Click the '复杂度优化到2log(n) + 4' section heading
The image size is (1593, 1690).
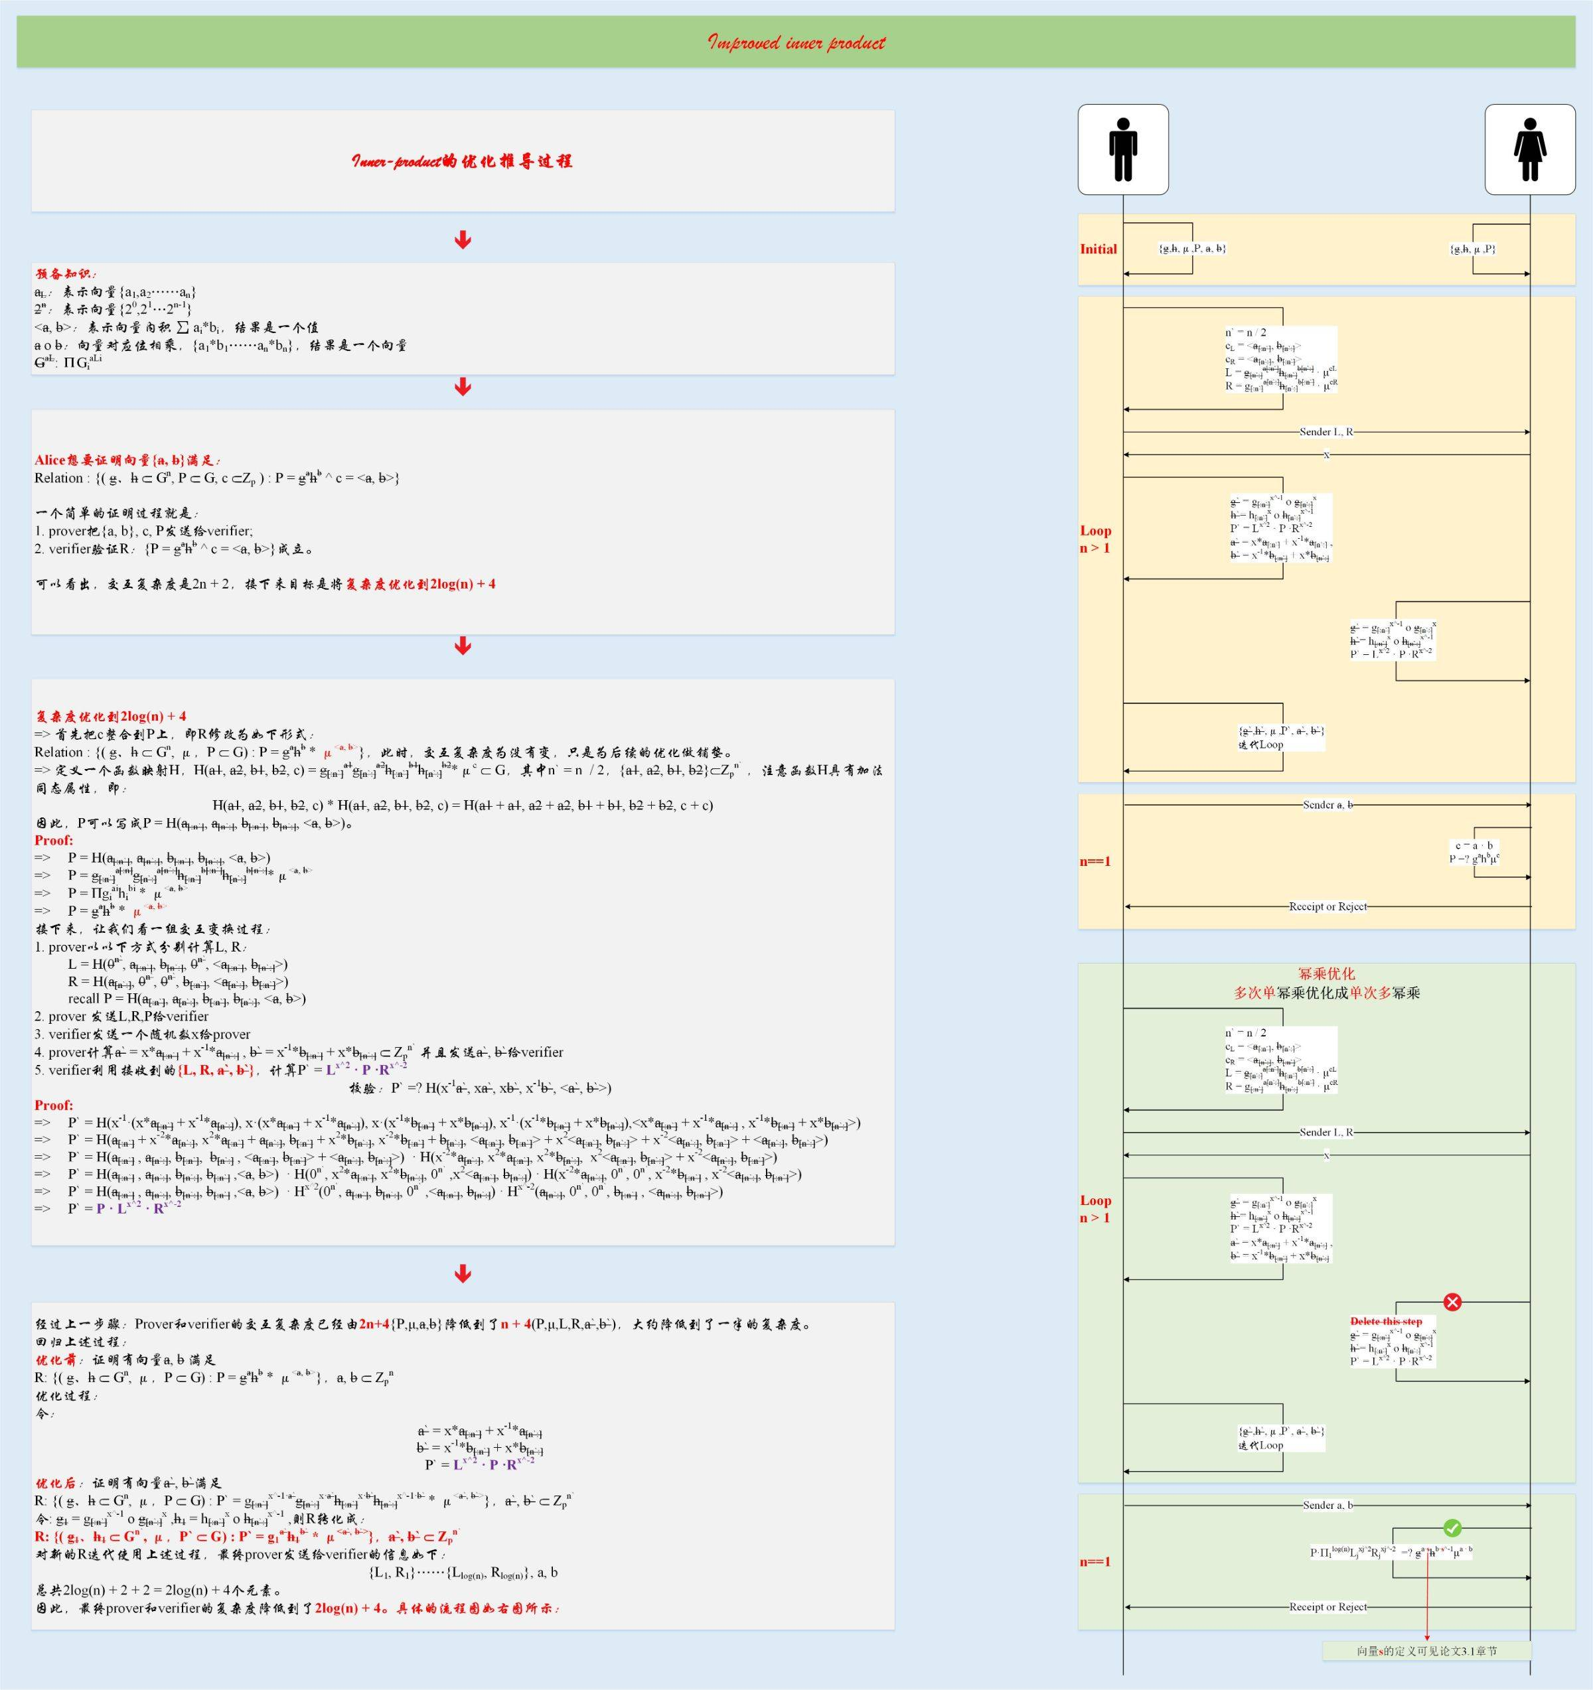tap(111, 716)
